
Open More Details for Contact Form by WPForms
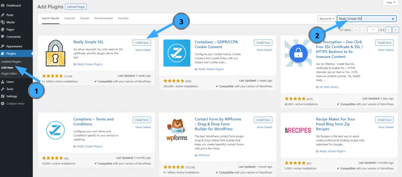point(264,127)
